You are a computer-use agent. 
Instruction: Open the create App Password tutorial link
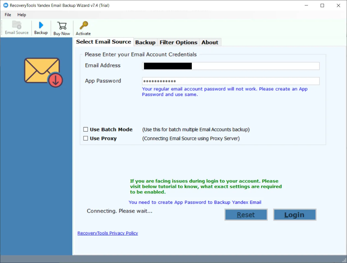coord(195,202)
